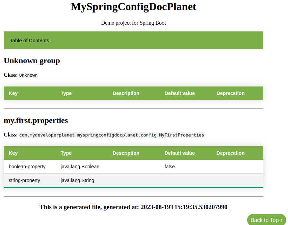
Task: Click the Key header in the Unknown group table
Action: (x=13, y=93)
